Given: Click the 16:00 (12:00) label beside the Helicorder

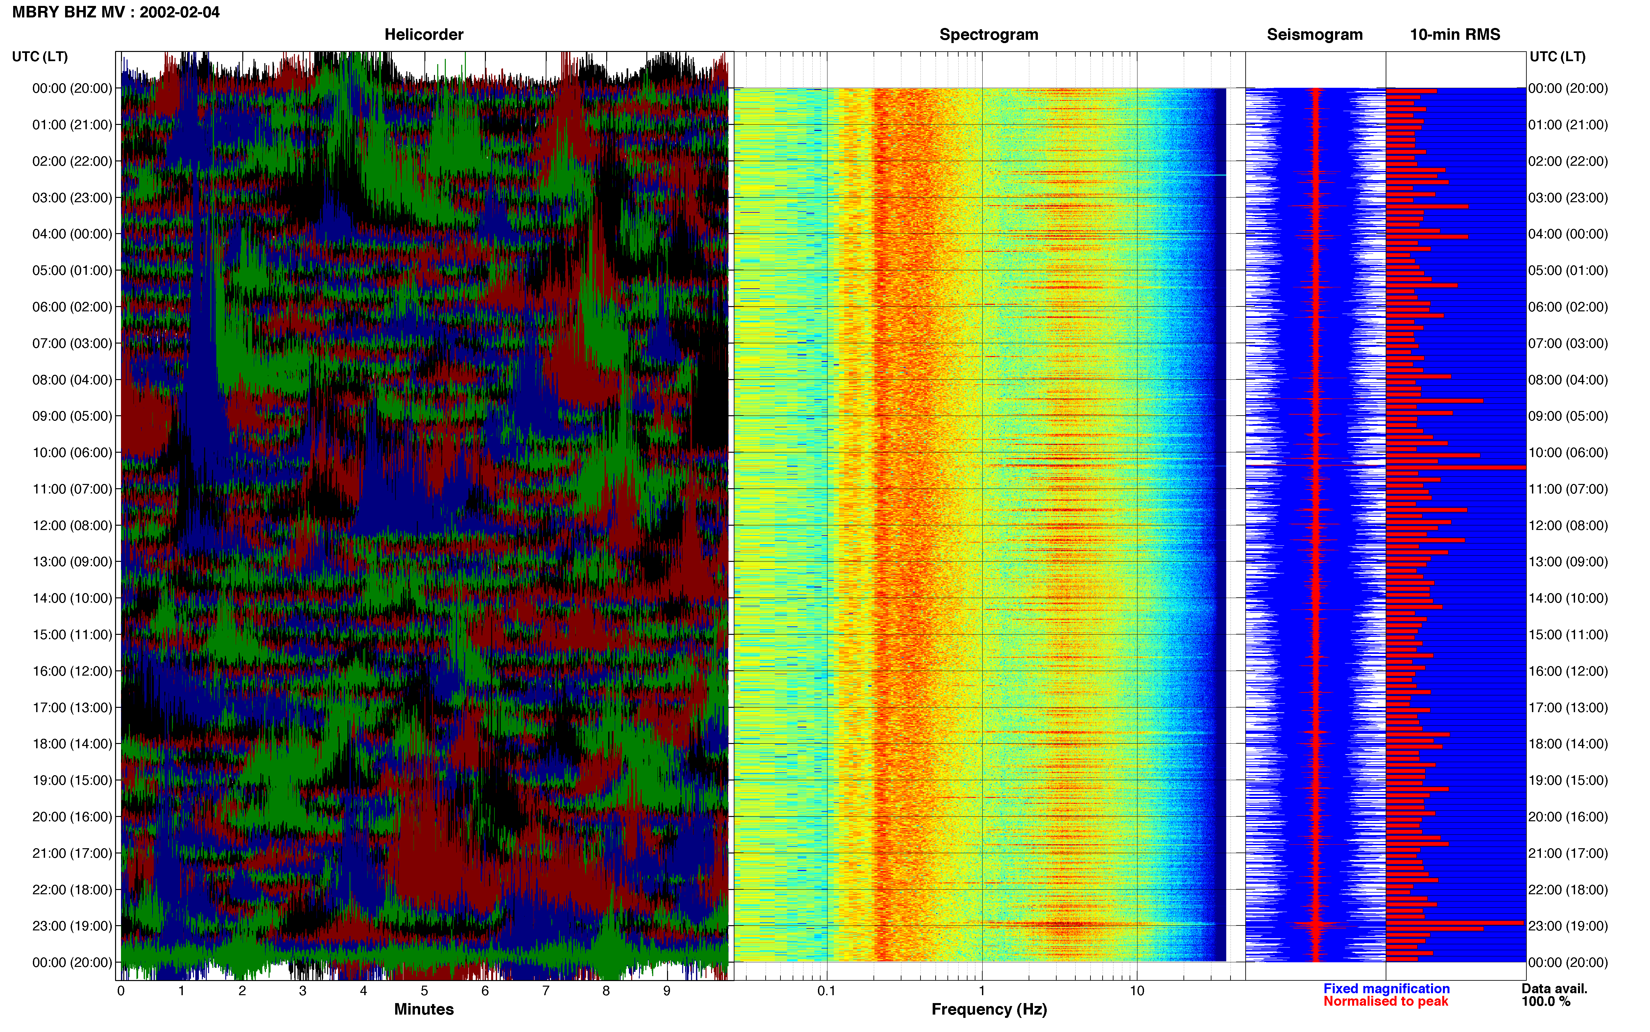Looking at the screenshot, I should click(x=72, y=671).
